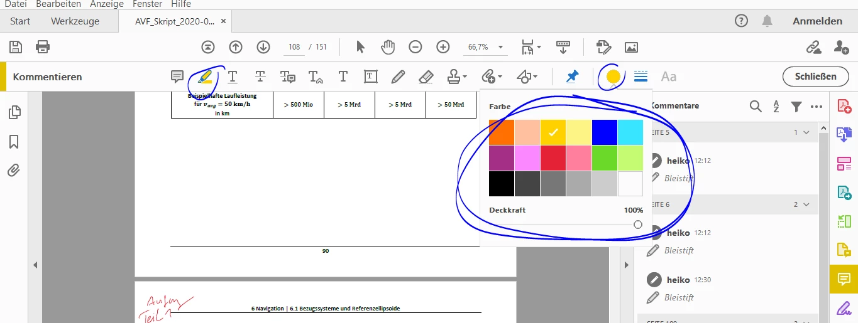
Task: Search within comments
Action: coord(756,107)
